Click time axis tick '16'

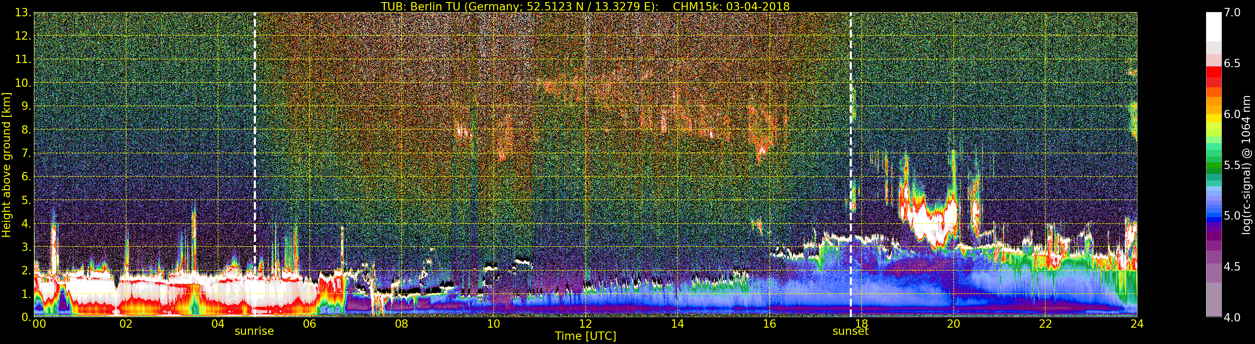pyautogui.click(x=769, y=324)
